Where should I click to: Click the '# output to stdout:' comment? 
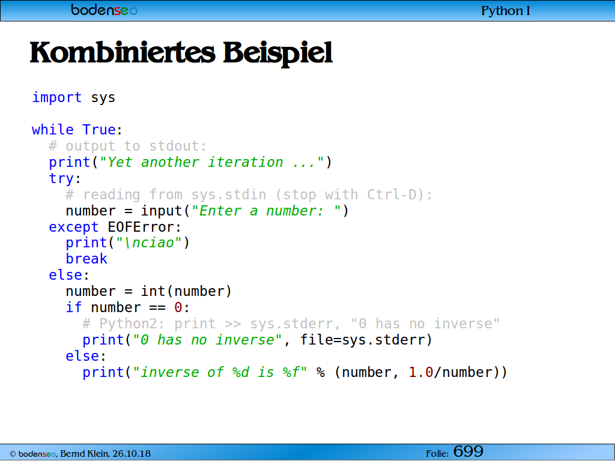[x=127, y=146]
